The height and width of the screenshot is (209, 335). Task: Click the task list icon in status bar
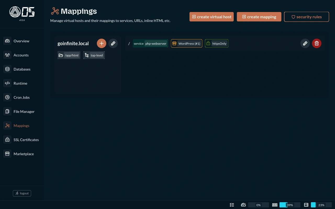pyautogui.click(x=232, y=205)
